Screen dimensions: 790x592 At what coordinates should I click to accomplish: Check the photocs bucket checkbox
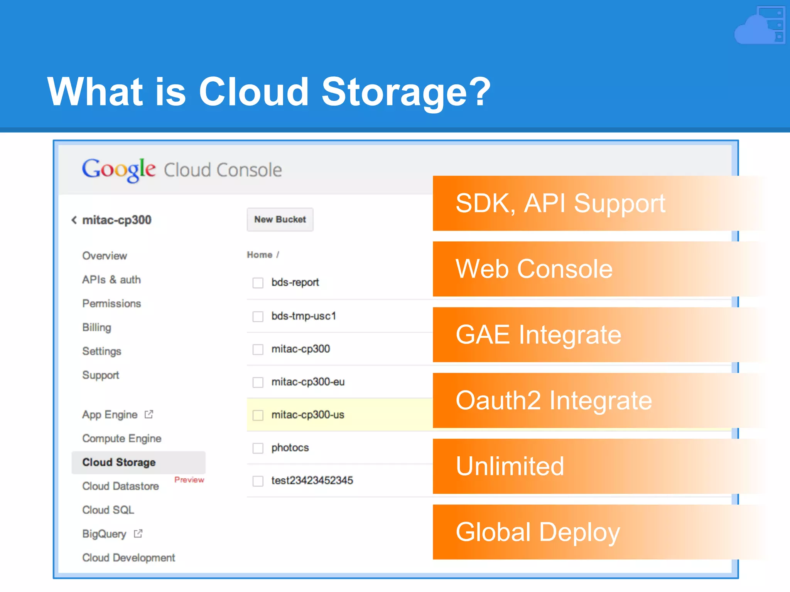[258, 448]
